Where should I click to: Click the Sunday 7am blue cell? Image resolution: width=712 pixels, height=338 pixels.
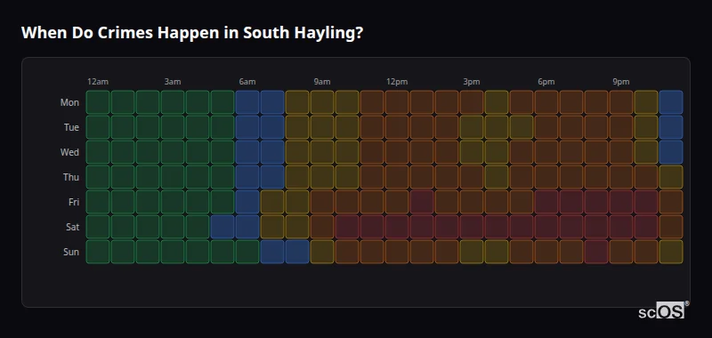pyautogui.click(x=272, y=252)
